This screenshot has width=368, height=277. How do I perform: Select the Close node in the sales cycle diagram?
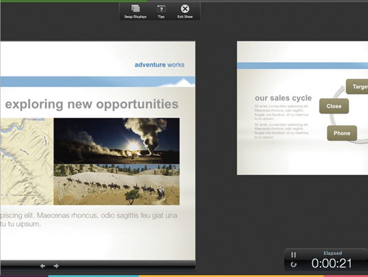(x=334, y=107)
